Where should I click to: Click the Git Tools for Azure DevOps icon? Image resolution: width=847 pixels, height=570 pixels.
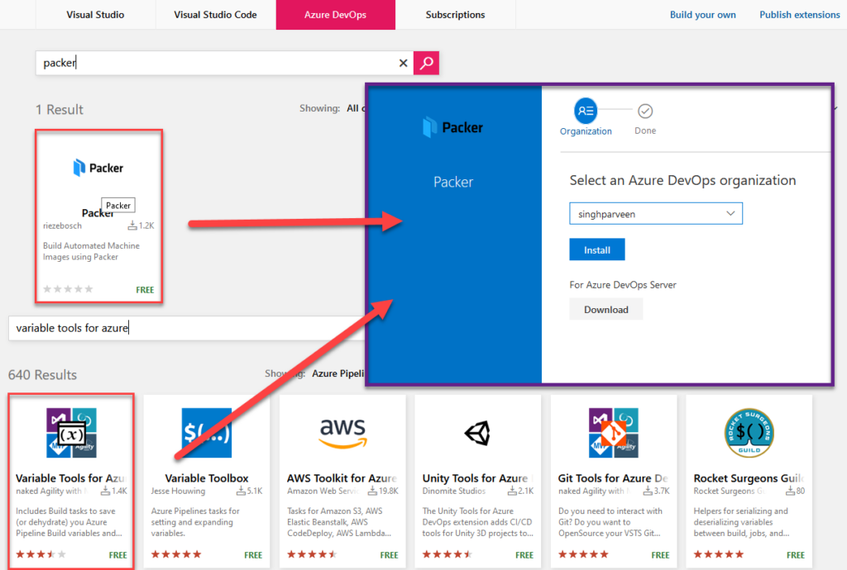[613, 432]
